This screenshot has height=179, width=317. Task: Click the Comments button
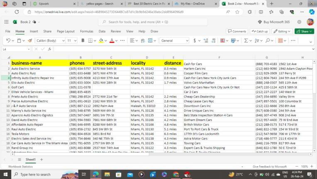[237, 31]
